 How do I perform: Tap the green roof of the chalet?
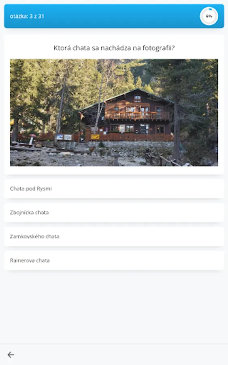(126, 96)
